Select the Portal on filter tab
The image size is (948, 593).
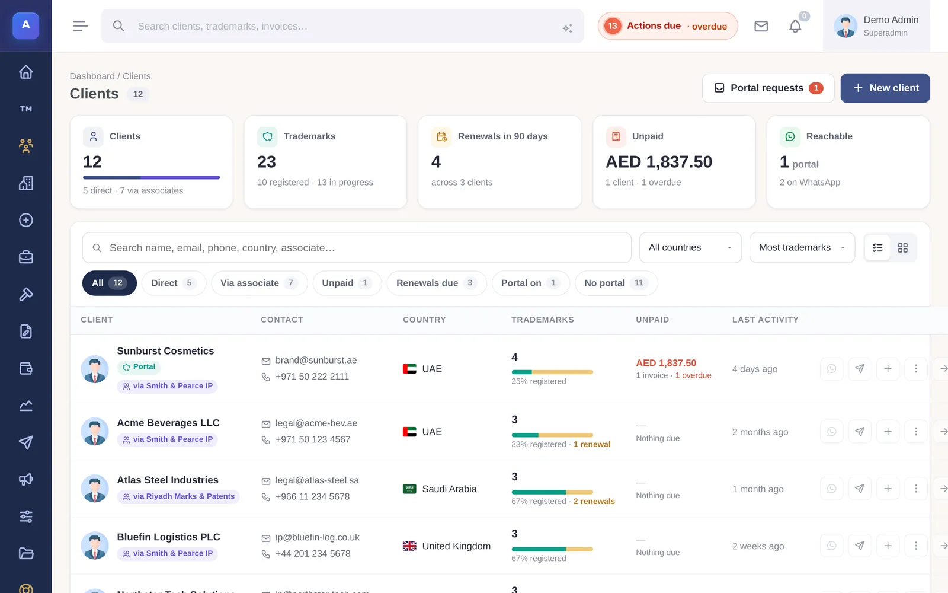coord(530,283)
